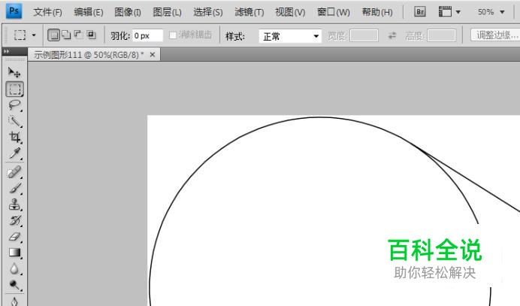The image size is (520, 306).
Task: Select the History Brush tool
Action: pyautogui.click(x=14, y=220)
